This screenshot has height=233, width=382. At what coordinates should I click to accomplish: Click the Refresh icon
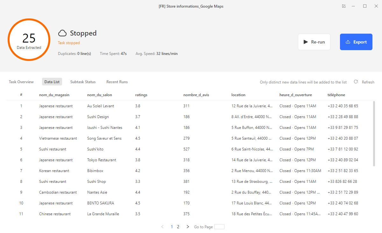(x=356, y=82)
